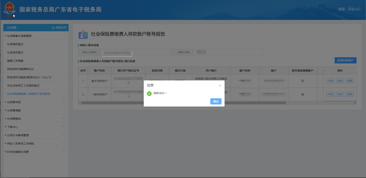Image resolution: width=366 pixels, height=178 pixels.
Task: Collapse the 社保费基本信息管理 section
Action: tap(64, 36)
